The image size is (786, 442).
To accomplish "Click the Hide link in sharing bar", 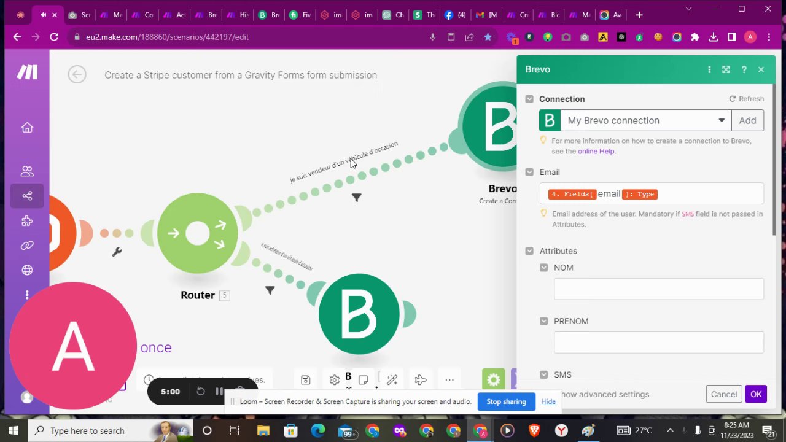I will point(548,401).
